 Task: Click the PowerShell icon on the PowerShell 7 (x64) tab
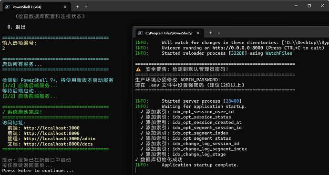tap(7, 7)
